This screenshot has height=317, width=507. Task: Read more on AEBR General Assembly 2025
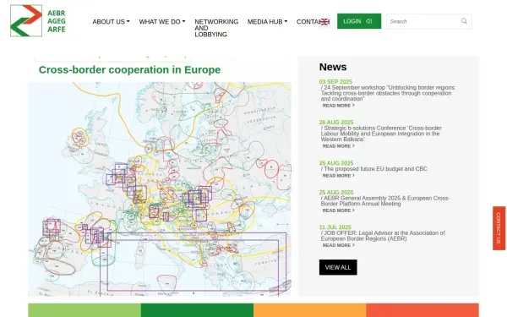click(x=338, y=210)
